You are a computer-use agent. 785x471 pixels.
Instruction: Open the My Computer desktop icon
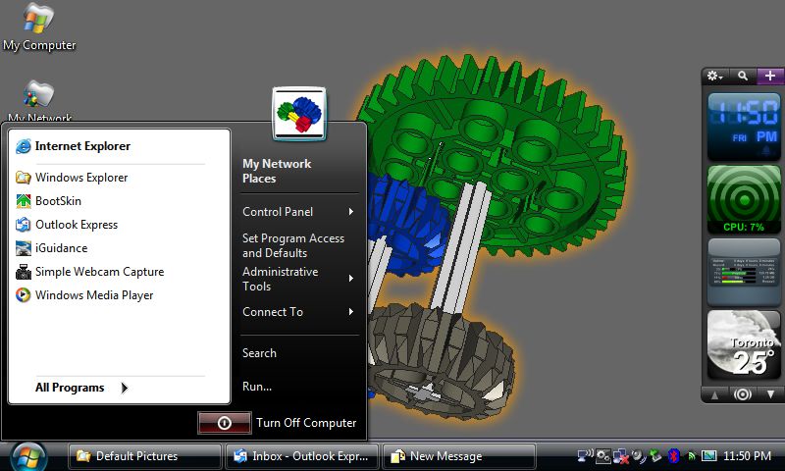pyautogui.click(x=39, y=27)
